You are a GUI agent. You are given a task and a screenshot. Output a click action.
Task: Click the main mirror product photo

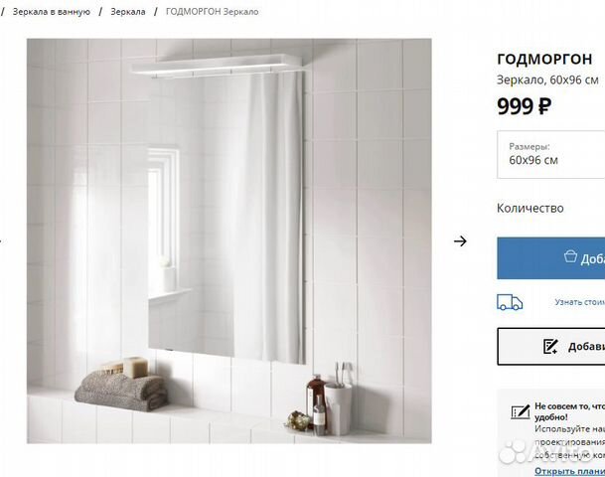pos(229,240)
